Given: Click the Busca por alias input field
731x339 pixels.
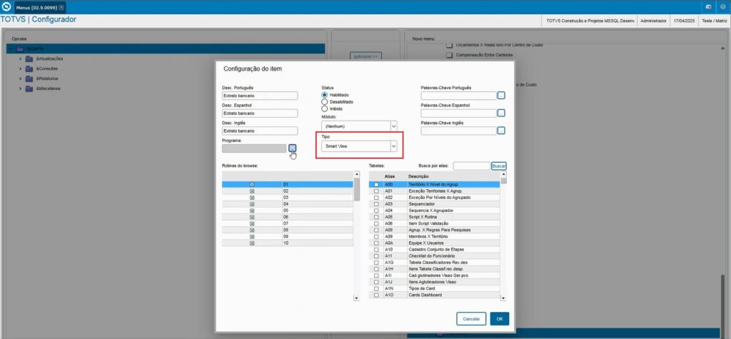Looking at the screenshot, I should pos(471,166).
